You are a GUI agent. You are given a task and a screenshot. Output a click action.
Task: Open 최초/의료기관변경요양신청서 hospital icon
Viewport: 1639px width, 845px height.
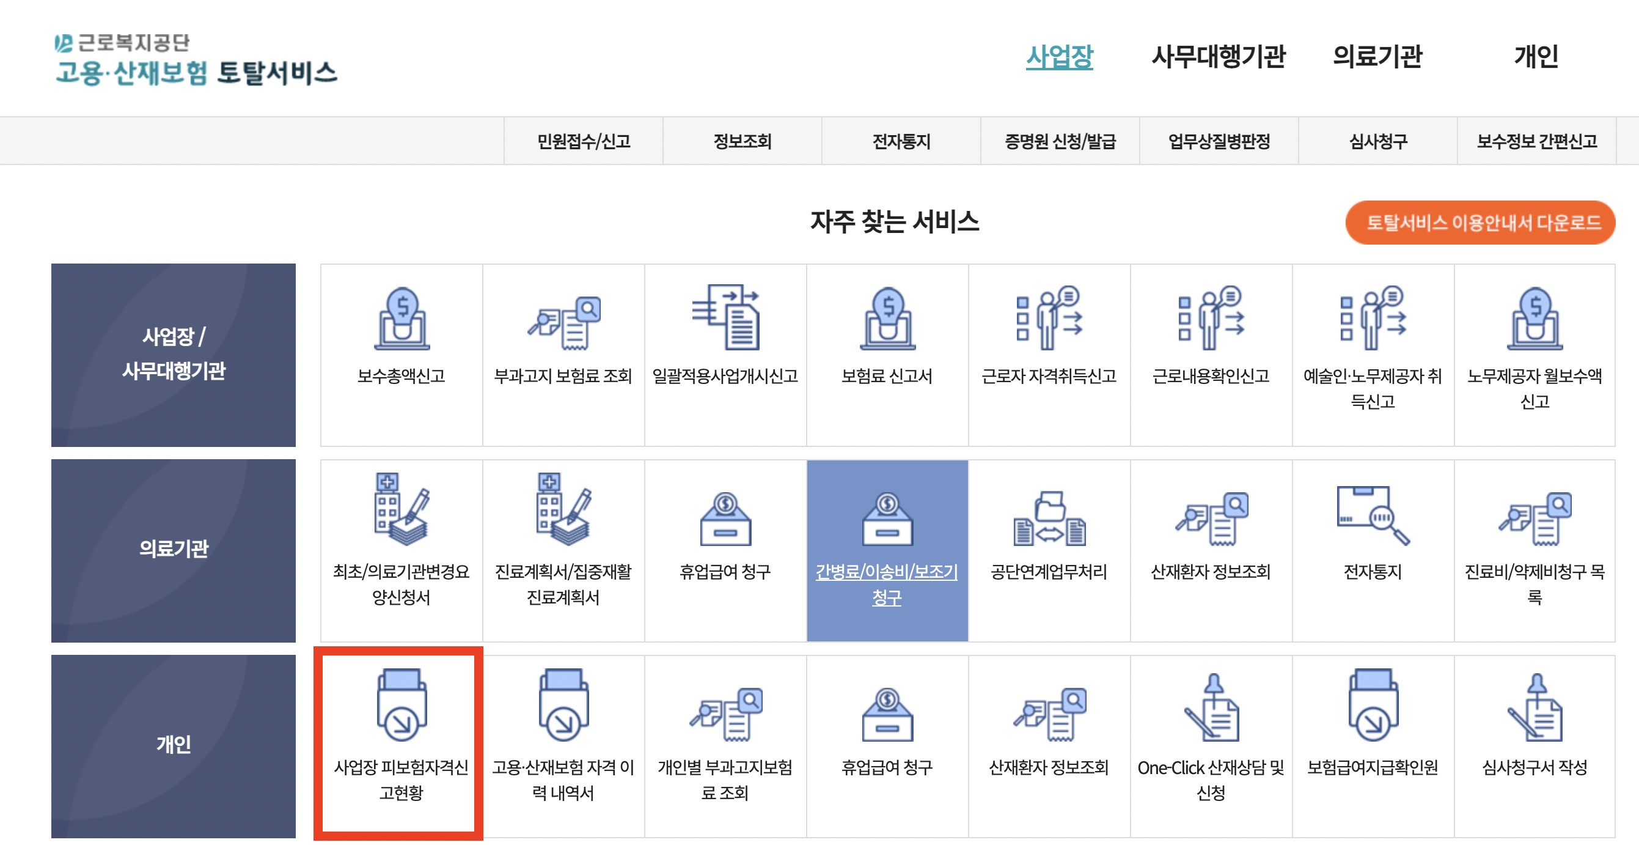pos(401,509)
